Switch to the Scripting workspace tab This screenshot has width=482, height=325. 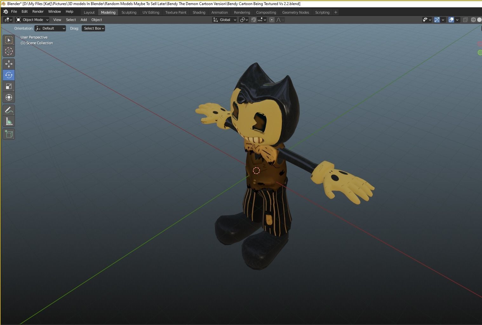[322, 12]
